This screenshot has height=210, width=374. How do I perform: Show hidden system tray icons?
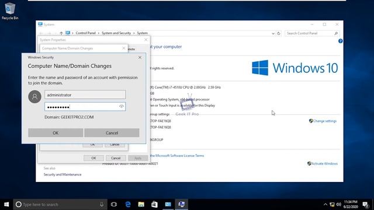tap(325, 205)
